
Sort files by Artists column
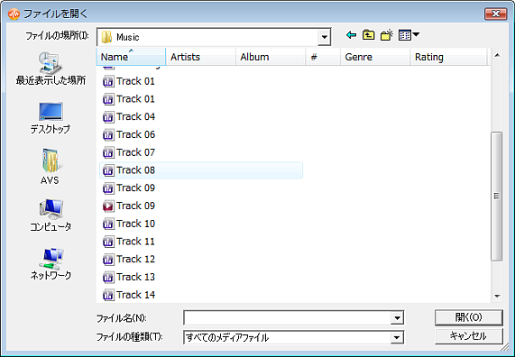tap(201, 57)
